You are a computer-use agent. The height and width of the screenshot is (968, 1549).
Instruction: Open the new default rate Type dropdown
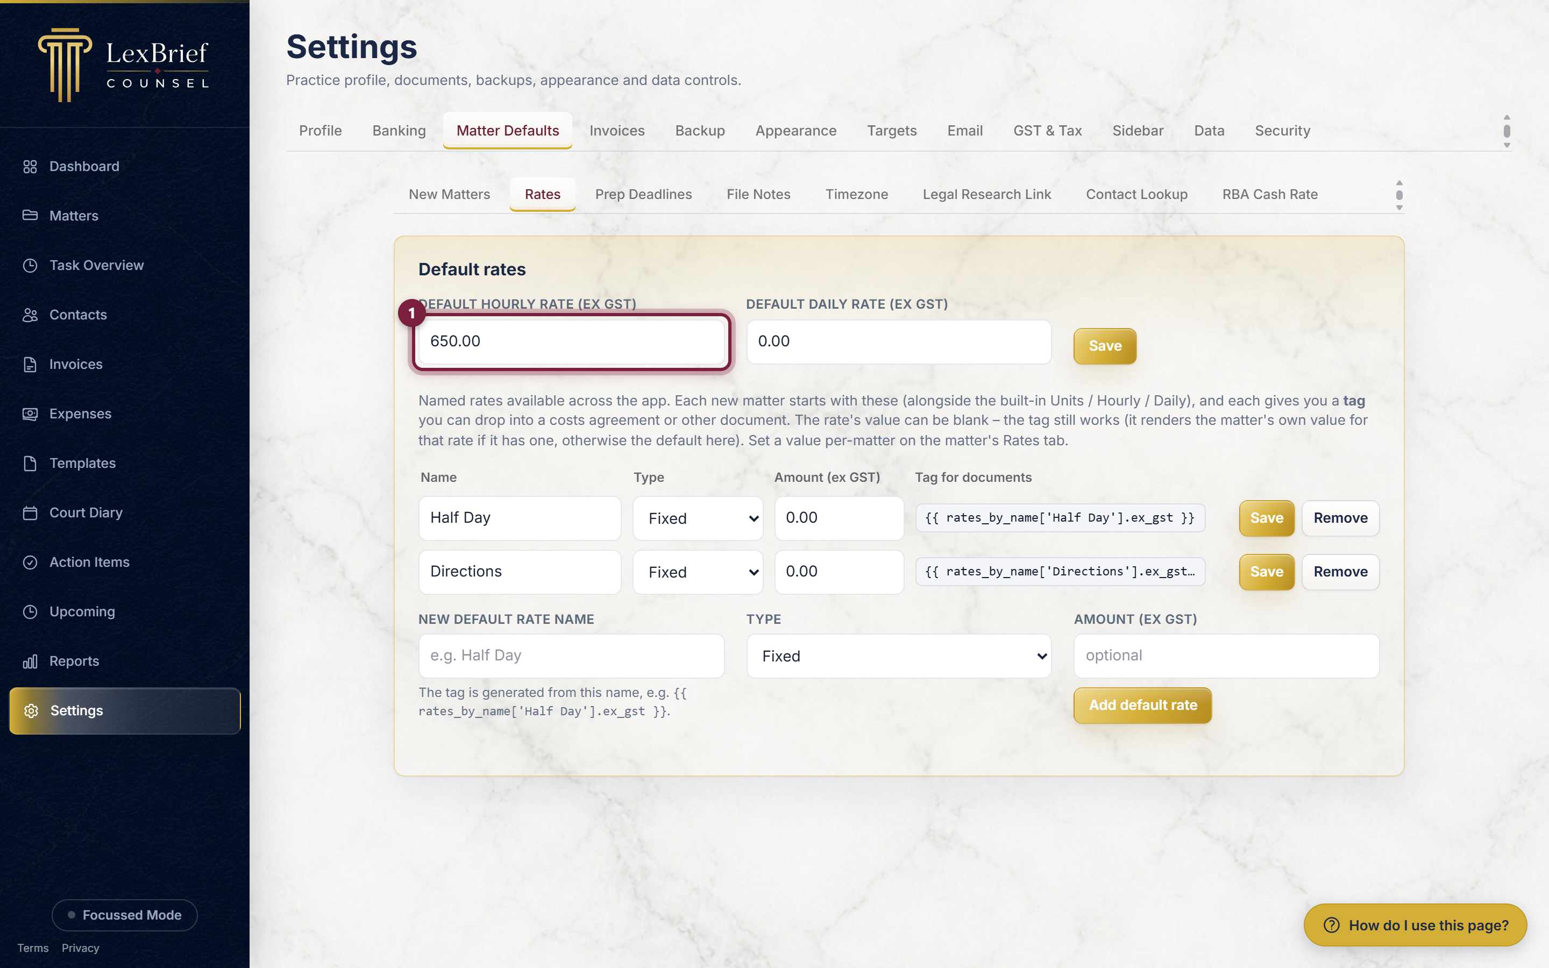point(899,656)
